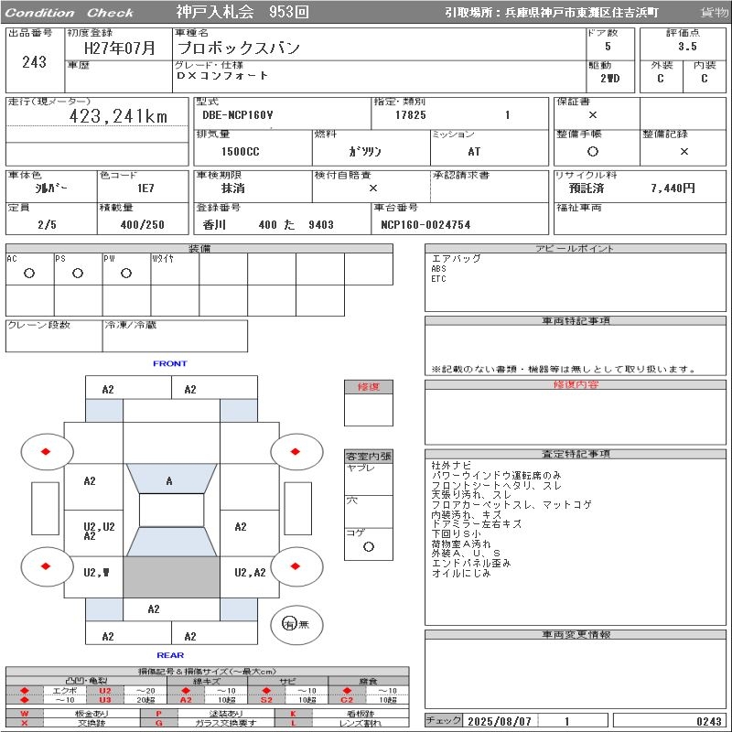This screenshot has height=732, width=732.
Task: Select the U2,W damage mark on the diagram
Action: (x=96, y=573)
